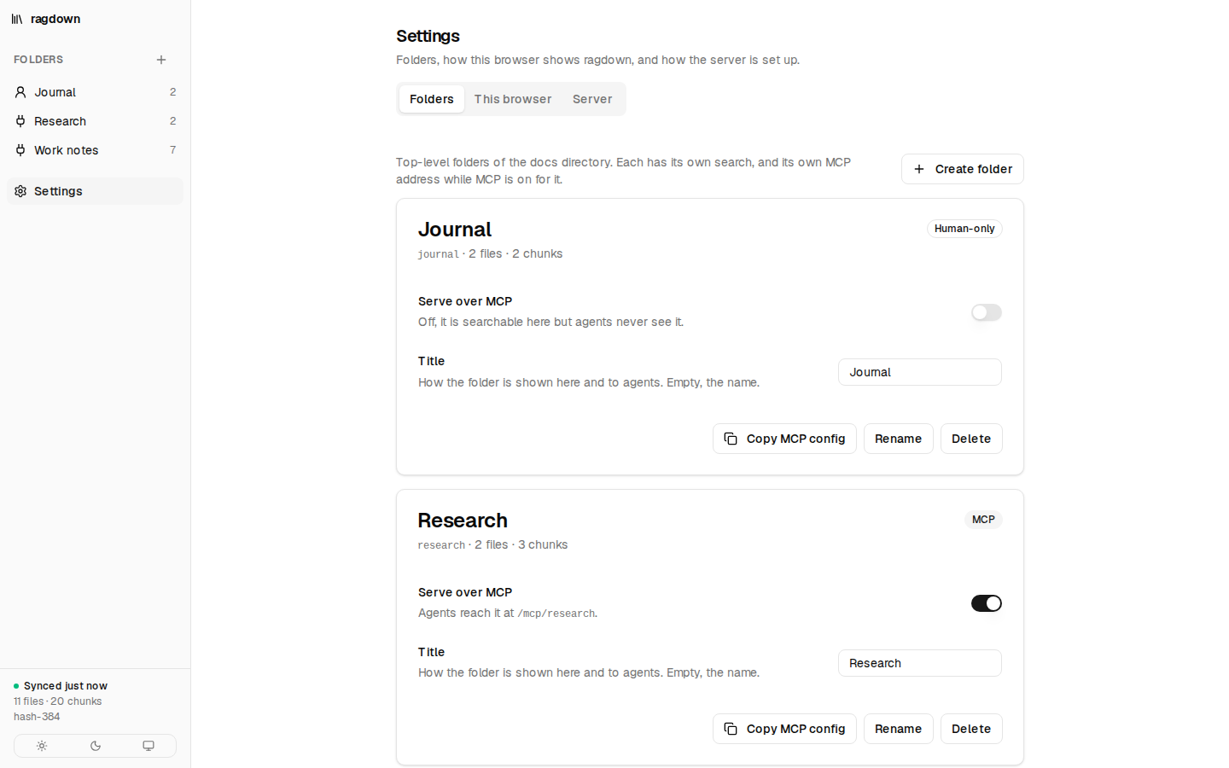Image resolution: width=1229 pixels, height=768 pixels.
Task: Edit the Research title input field
Action: 920,663
